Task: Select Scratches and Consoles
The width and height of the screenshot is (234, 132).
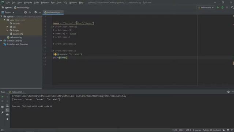Action: point(17,44)
